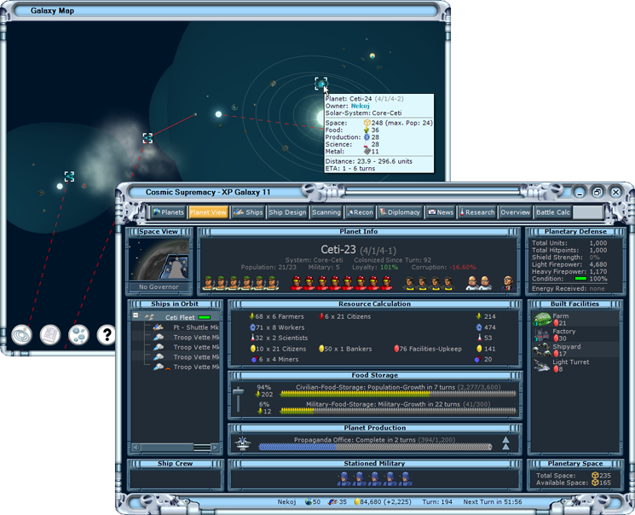Switch to the Ship Design tab

pyautogui.click(x=287, y=212)
